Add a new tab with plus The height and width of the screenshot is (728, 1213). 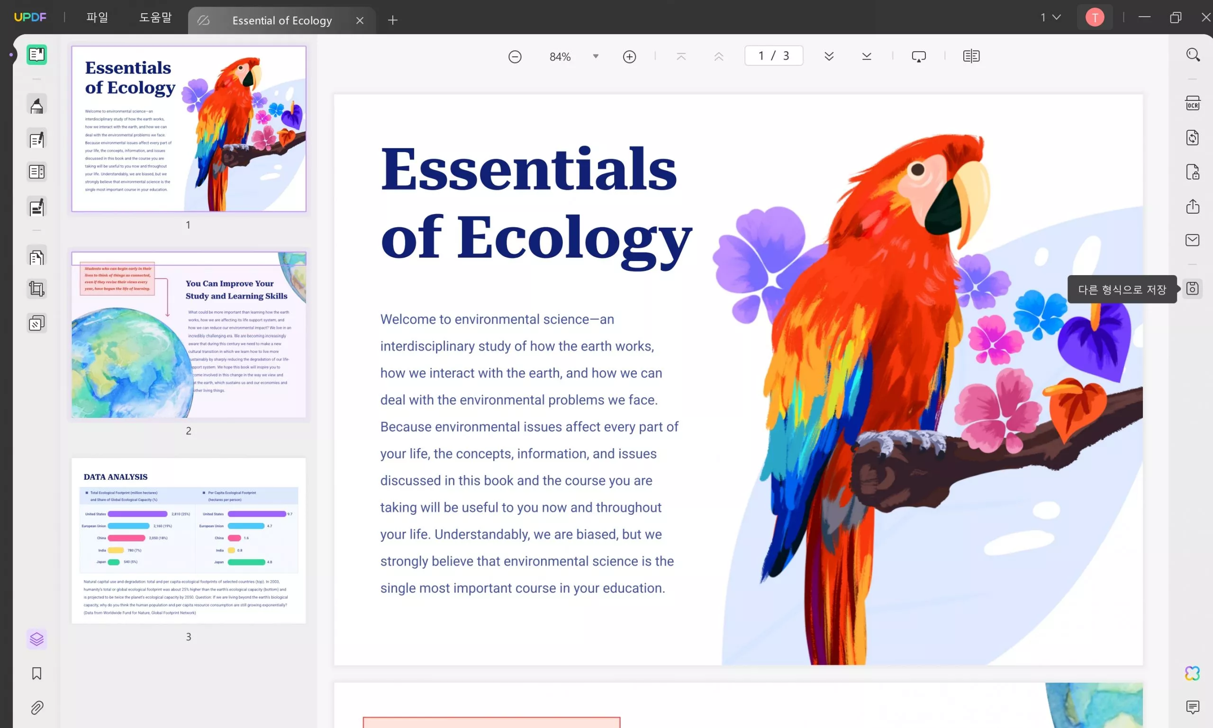(392, 20)
